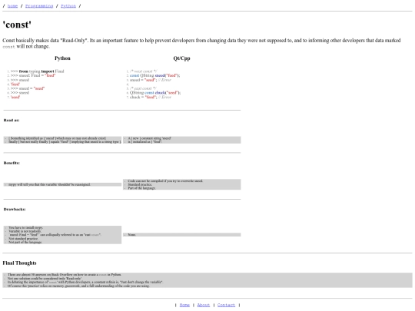Click the mypy benefit line in Python column
The height and width of the screenshot is (311, 415).
49,184
